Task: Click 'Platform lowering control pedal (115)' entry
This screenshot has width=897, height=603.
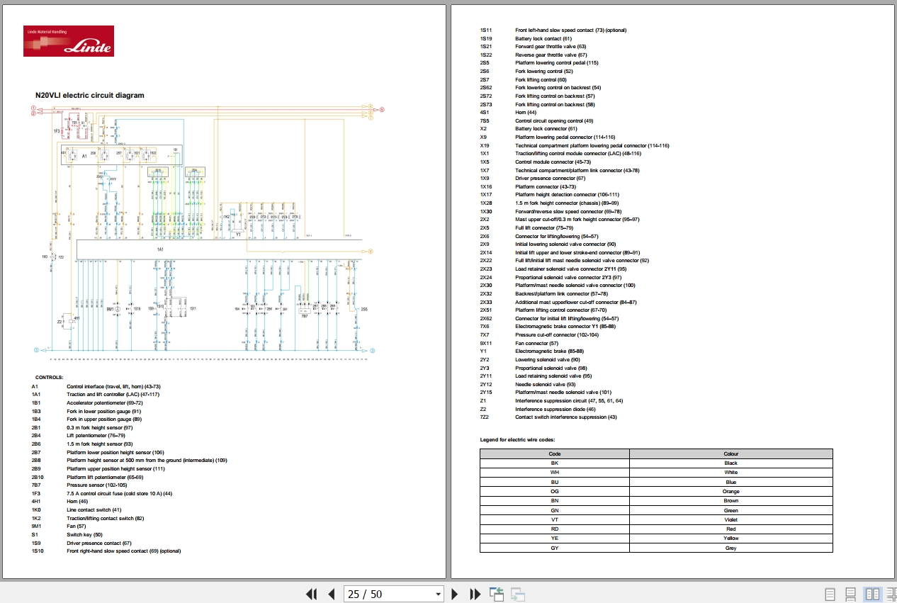Action: pyautogui.click(x=557, y=63)
